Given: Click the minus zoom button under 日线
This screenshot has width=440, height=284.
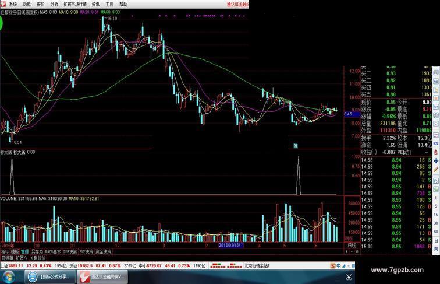Looking at the screenshot, I should [352, 252].
